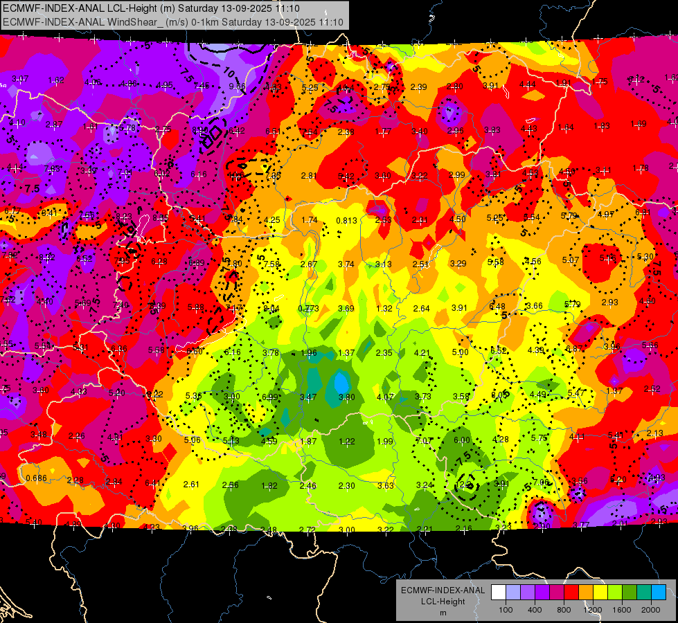Click the white legend color swatch
This screenshot has height=623, width=678.
click(498, 592)
